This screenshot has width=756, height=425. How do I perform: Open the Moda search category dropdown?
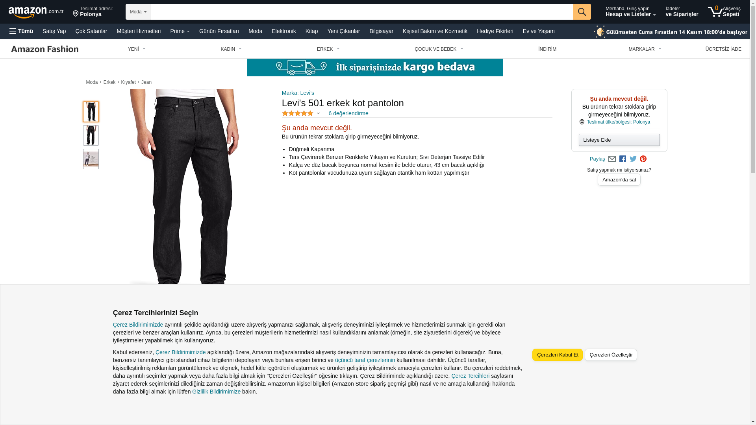pyautogui.click(x=138, y=12)
